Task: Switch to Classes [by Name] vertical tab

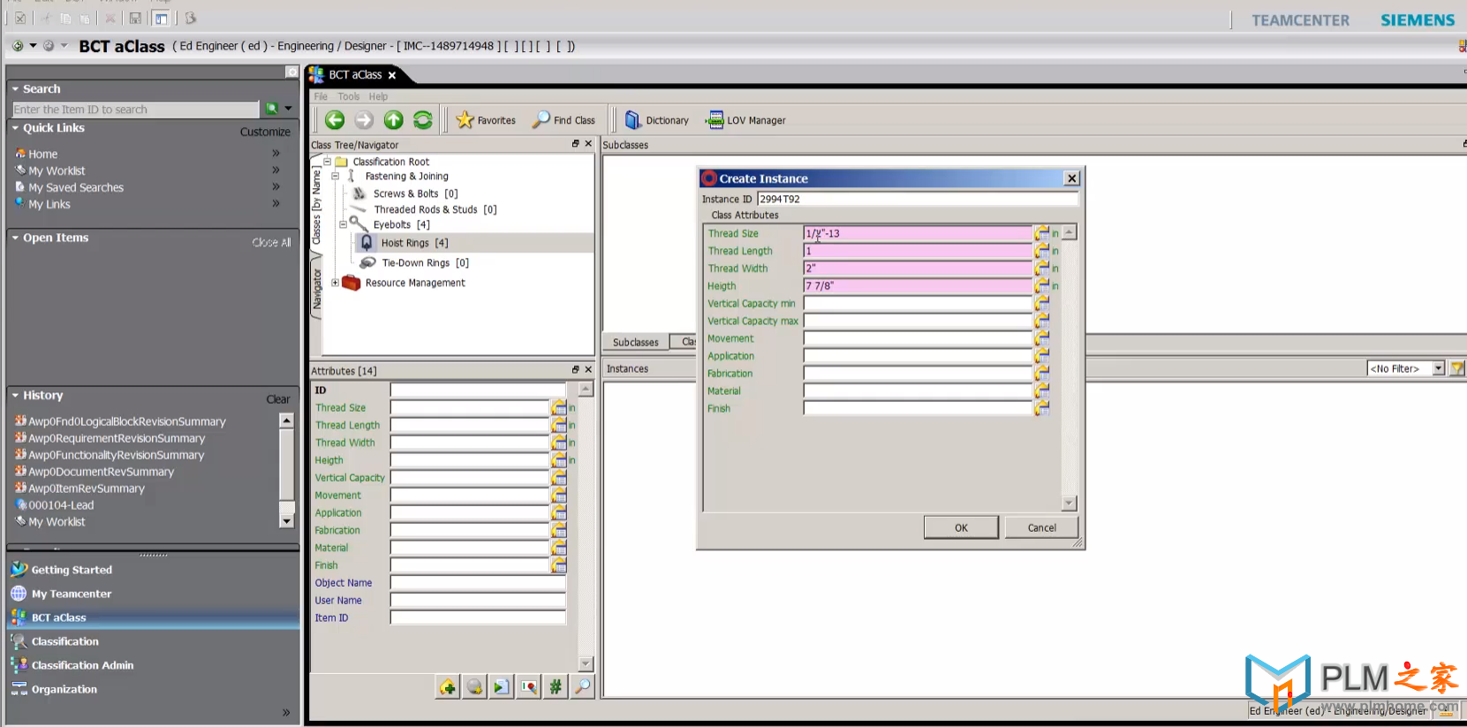Action: (x=316, y=207)
